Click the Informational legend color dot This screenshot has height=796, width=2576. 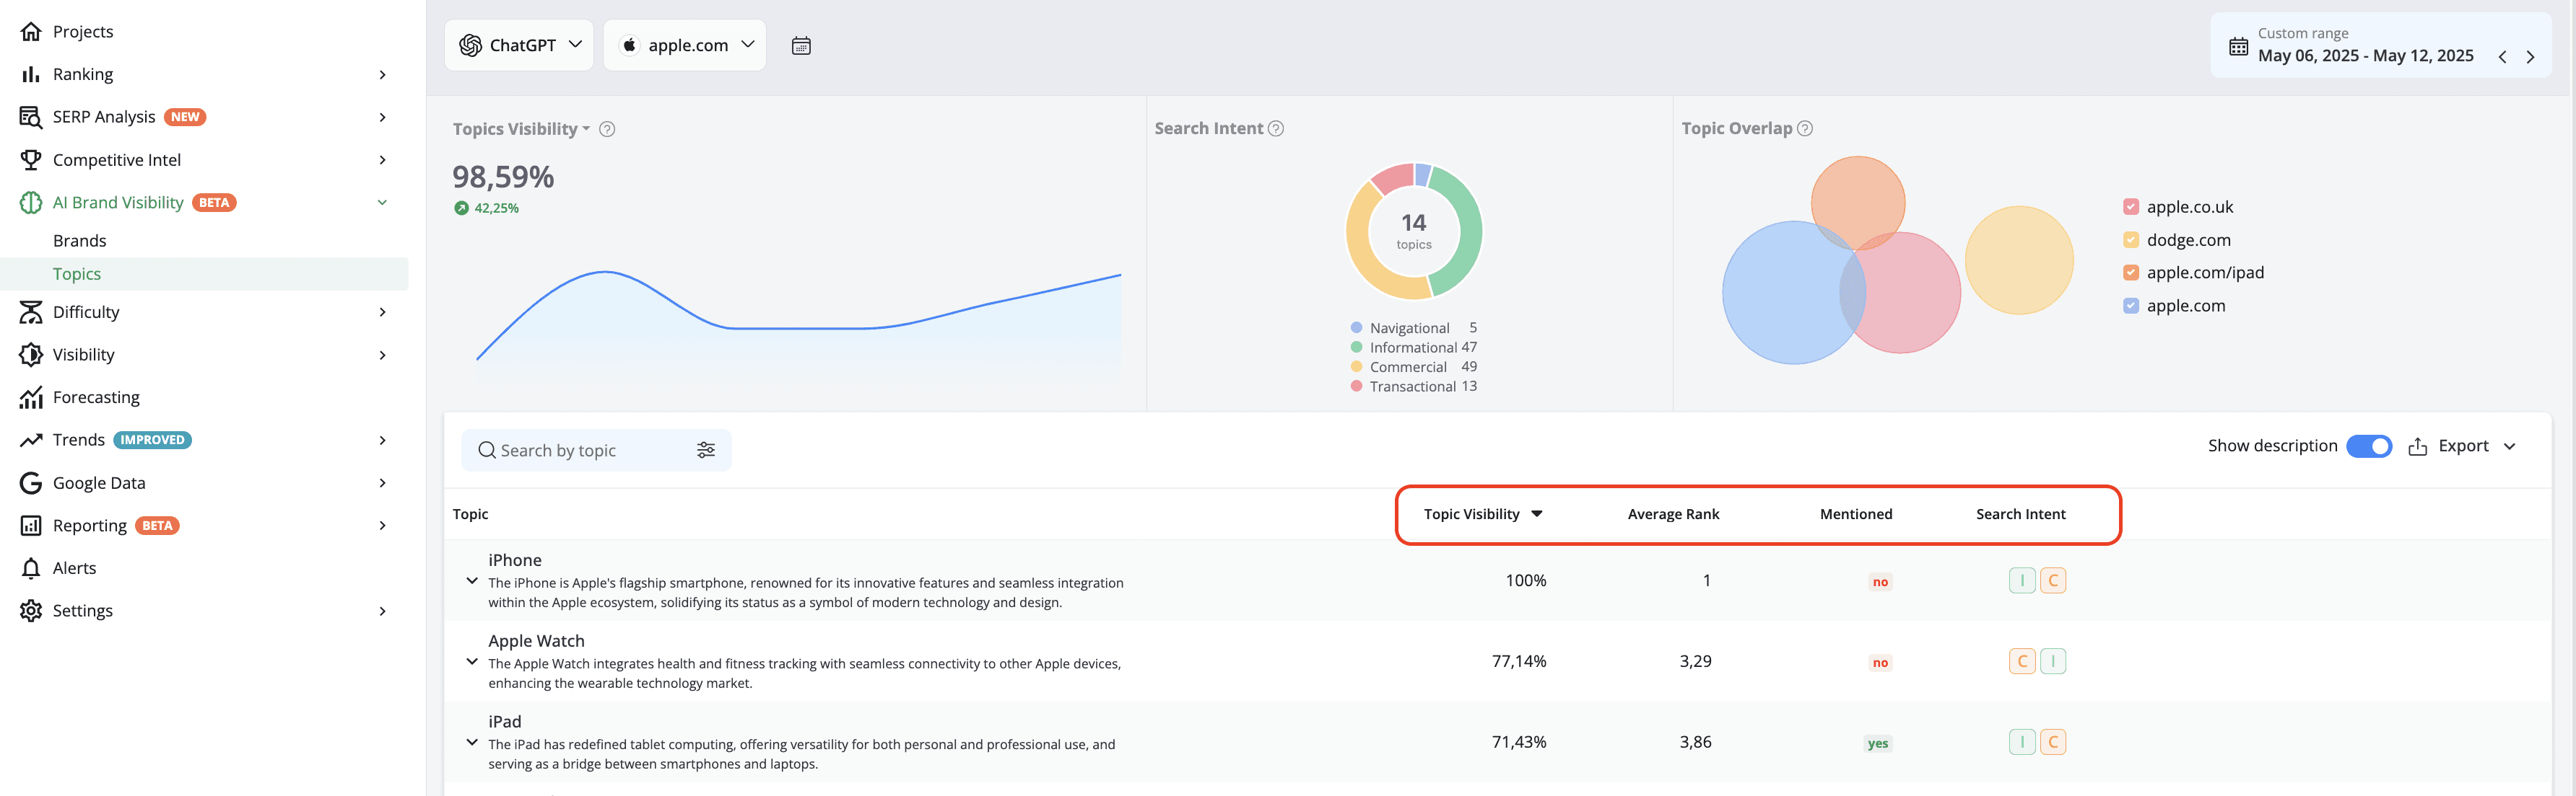(x=1356, y=348)
